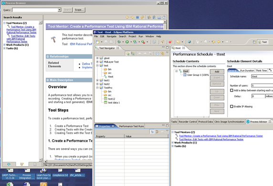This screenshot has width=273, height=186.
Task: Click the third bottom tab icon in Process Browser
Action: (35, 164)
